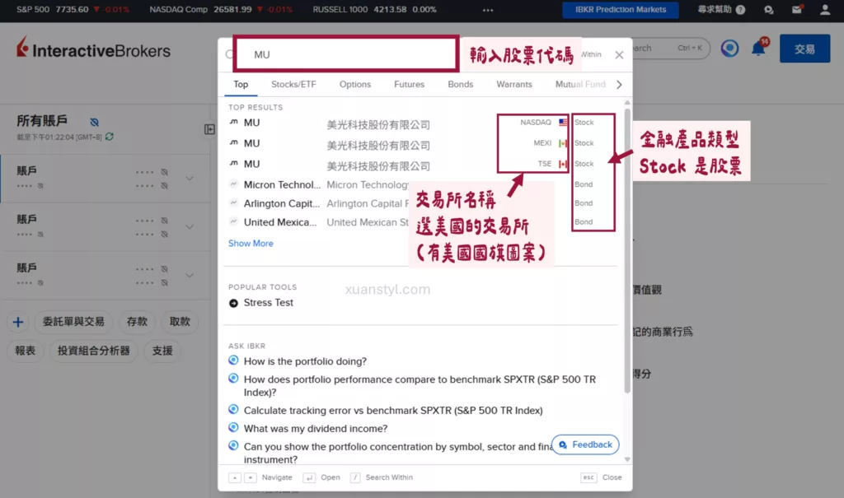Switch to the Futures tab
Viewport: 844px width, 498px height.
[x=409, y=85]
